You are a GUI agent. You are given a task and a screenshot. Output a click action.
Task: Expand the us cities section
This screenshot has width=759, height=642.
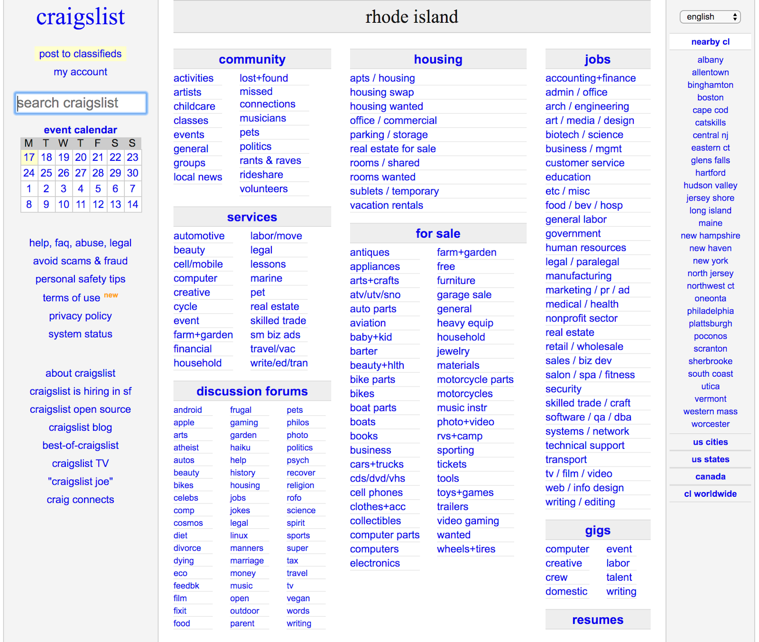click(x=710, y=442)
